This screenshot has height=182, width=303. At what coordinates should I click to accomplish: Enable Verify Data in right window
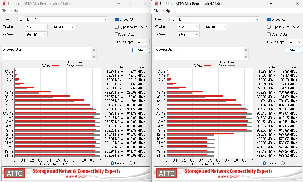pyautogui.click(x=269, y=34)
